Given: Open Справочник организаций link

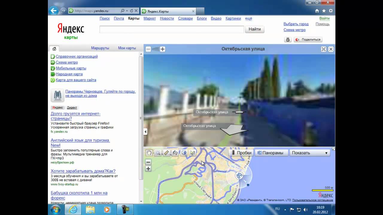Looking at the screenshot, I should [77, 56].
